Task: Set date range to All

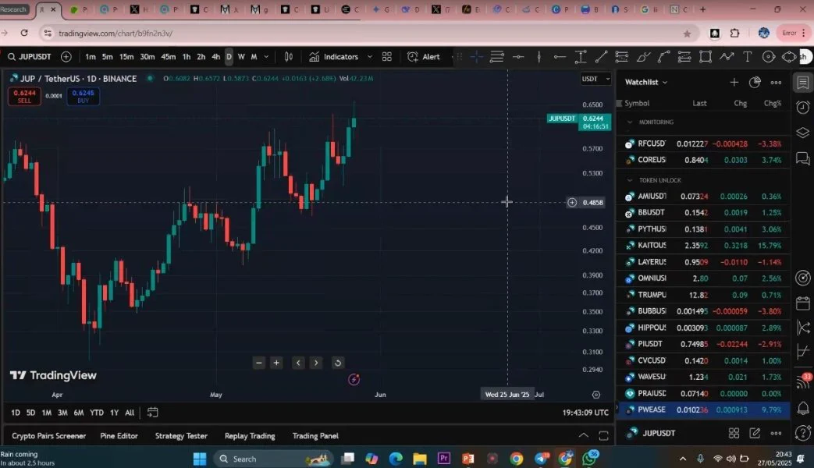Action: coord(130,413)
